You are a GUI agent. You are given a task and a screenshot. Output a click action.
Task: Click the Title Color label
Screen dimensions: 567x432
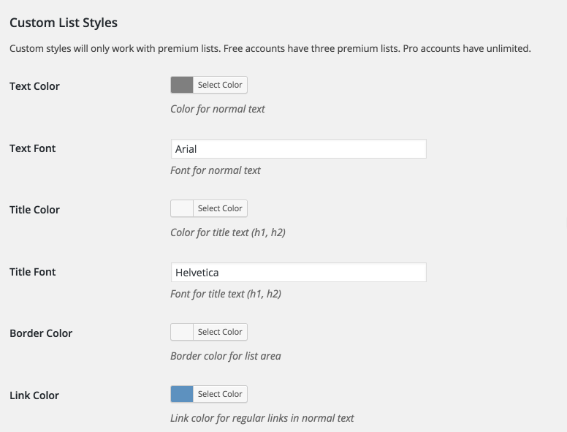[x=35, y=210]
